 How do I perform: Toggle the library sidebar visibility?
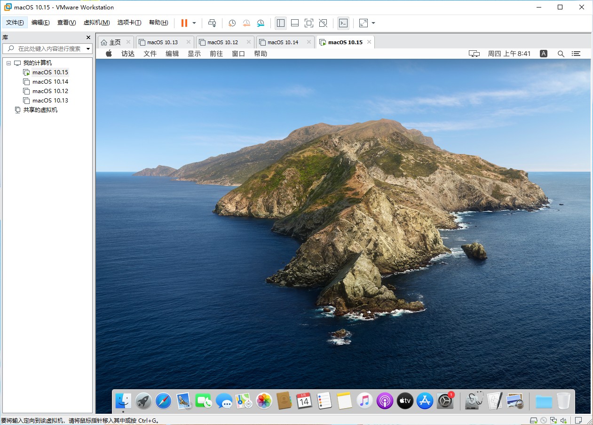281,23
